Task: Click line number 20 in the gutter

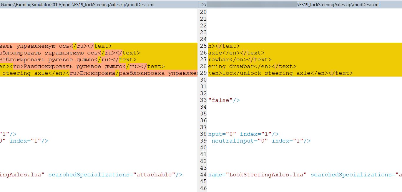Action: [x=203, y=12]
